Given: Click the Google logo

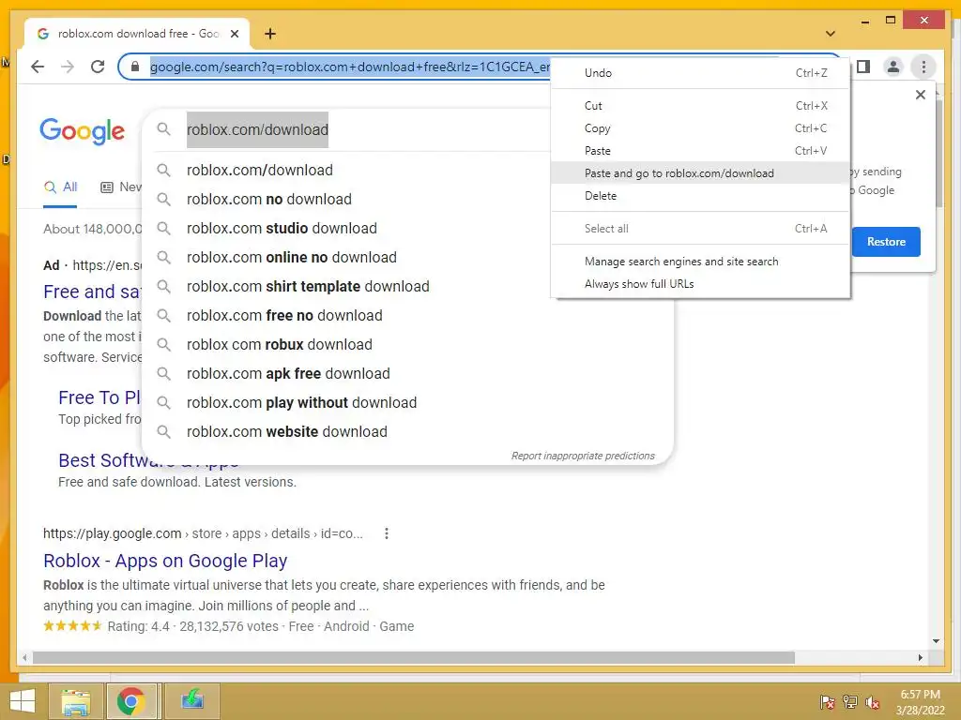Looking at the screenshot, I should [83, 130].
